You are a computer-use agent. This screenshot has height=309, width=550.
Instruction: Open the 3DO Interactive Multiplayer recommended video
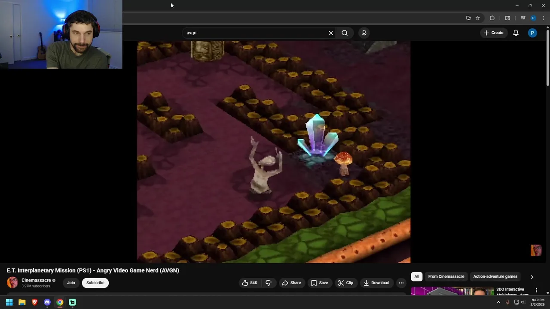click(513, 292)
